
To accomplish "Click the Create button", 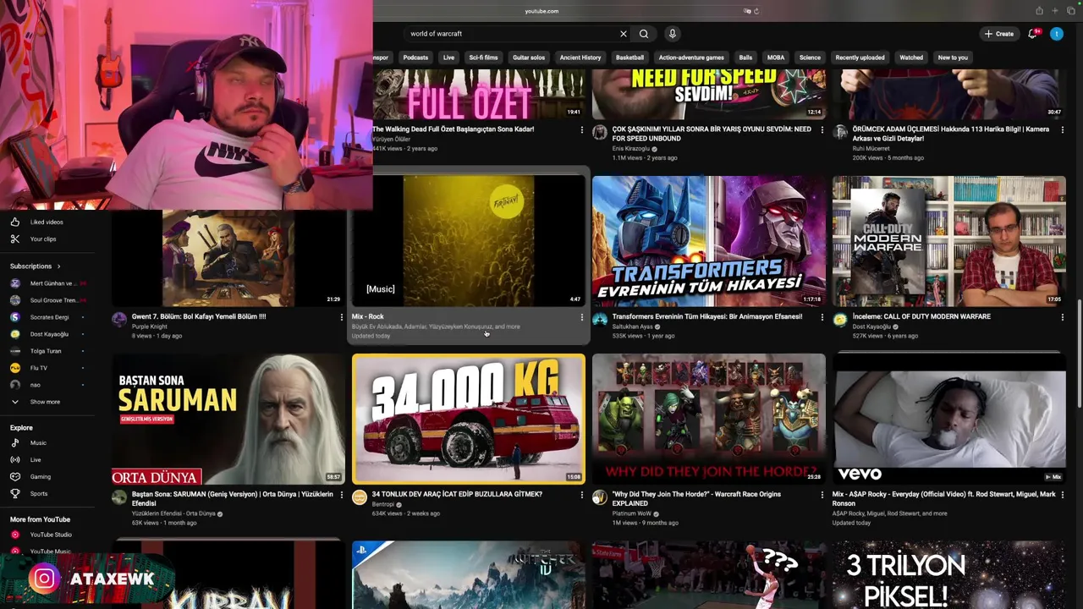I will click(999, 34).
